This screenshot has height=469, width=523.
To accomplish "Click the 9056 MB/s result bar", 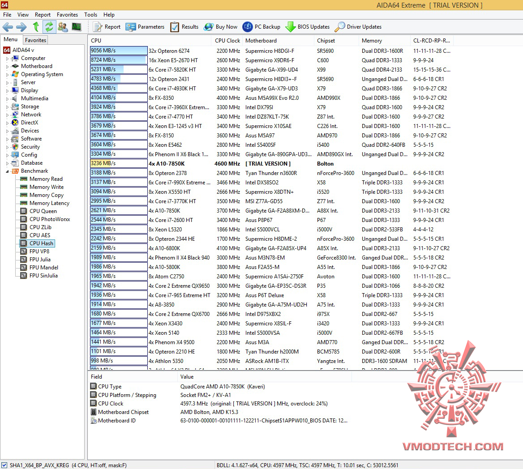I will click(x=118, y=51).
